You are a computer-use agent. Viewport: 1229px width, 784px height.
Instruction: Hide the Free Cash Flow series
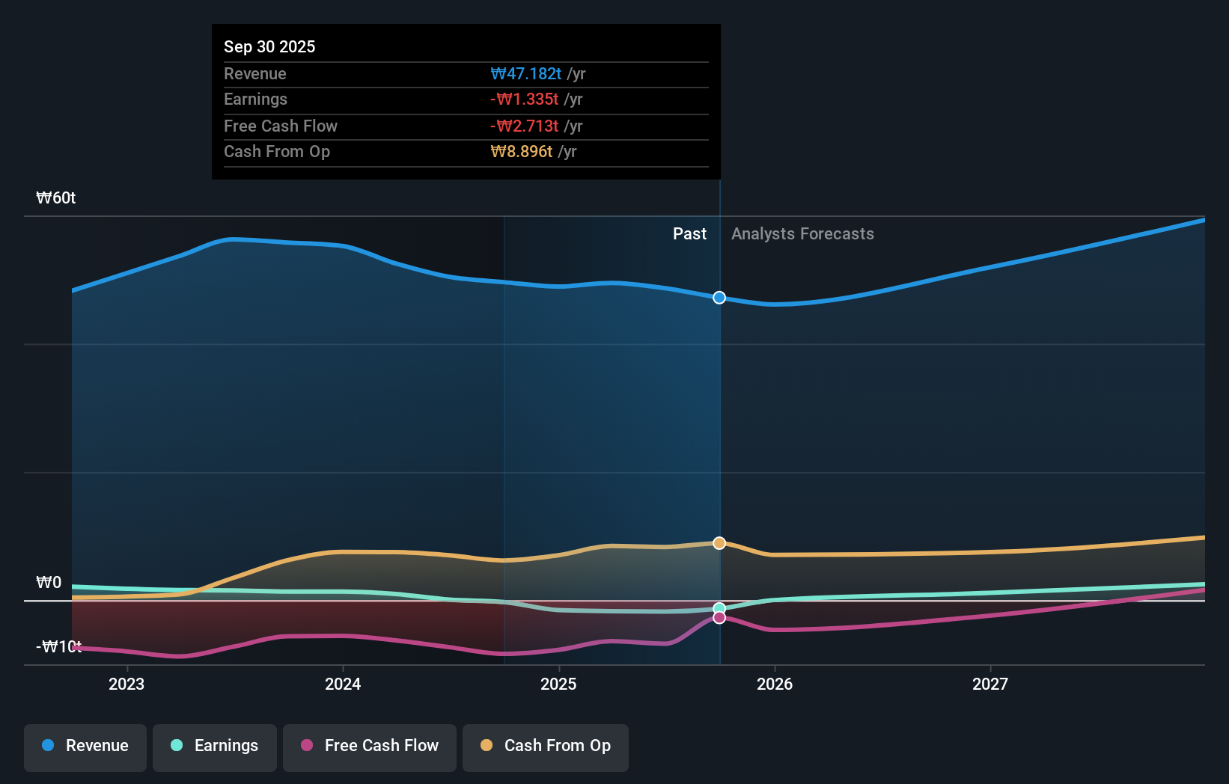369,746
